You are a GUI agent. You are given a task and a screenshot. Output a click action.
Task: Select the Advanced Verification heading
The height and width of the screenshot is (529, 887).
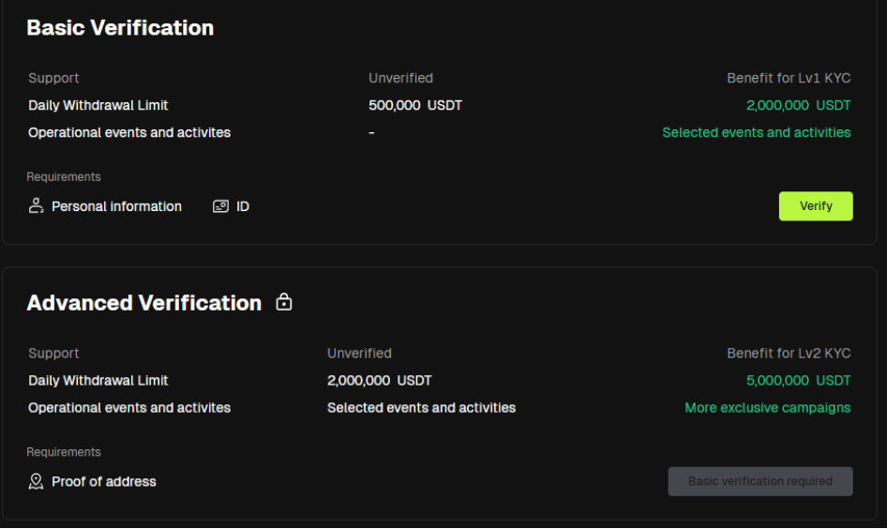[x=144, y=303]
